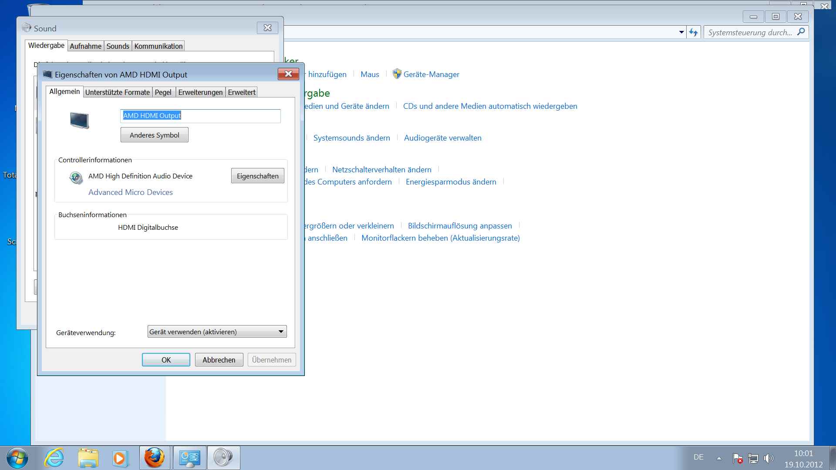Click CDs und andere Medien automatisch wiedergeben

pyautogui.click(x=490, y=106)
